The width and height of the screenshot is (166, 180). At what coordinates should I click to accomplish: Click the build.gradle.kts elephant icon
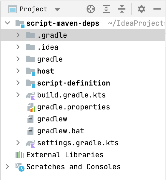30,96
